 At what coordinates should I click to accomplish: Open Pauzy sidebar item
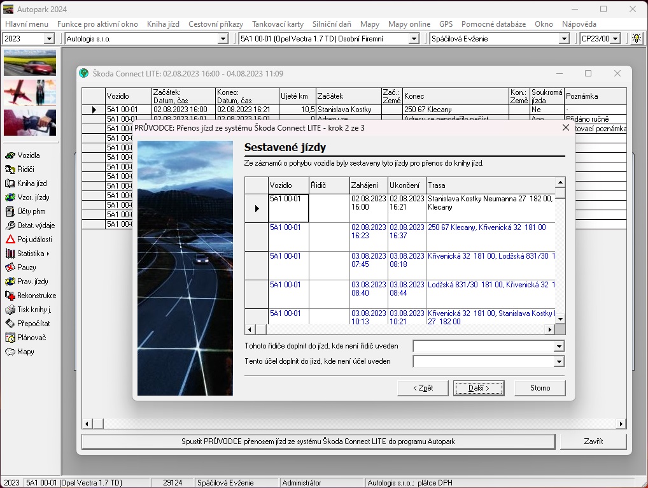point(21,268)
